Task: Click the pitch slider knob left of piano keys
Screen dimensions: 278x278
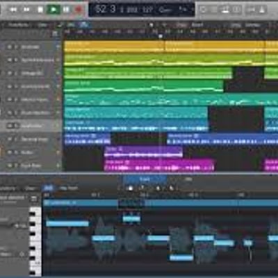Action: click(17, 225)
